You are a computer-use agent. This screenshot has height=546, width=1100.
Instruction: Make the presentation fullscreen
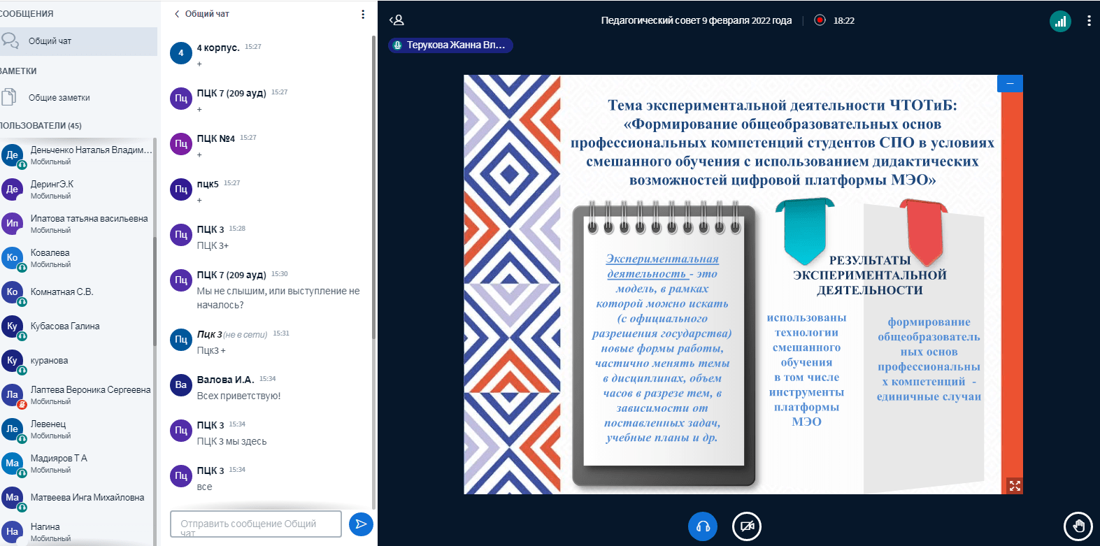(x=1015, y=485)
